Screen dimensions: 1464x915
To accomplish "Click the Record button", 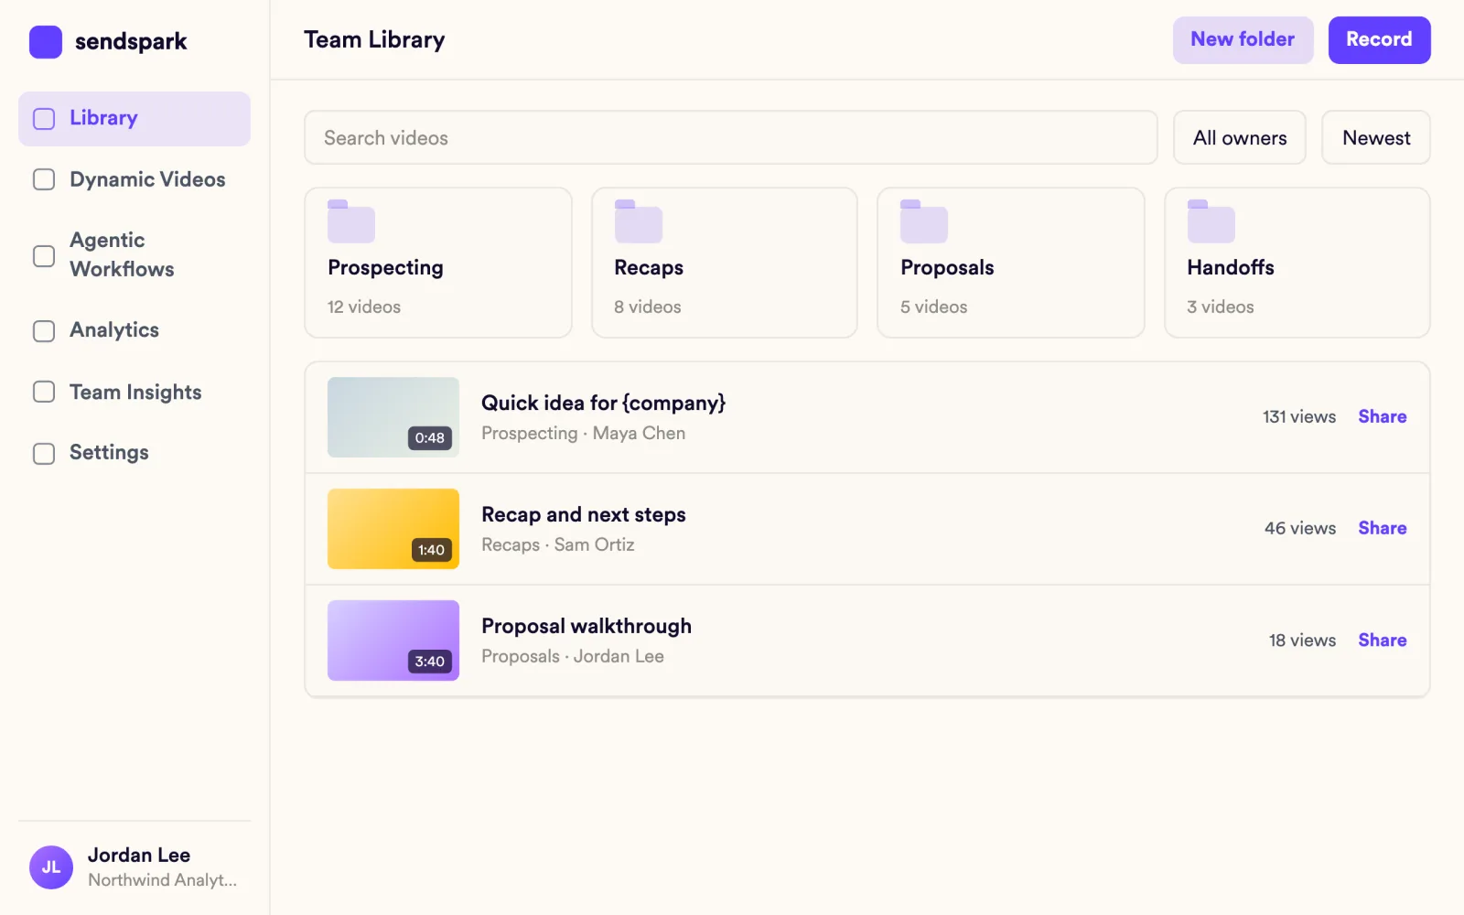I will pos(1379,39).
